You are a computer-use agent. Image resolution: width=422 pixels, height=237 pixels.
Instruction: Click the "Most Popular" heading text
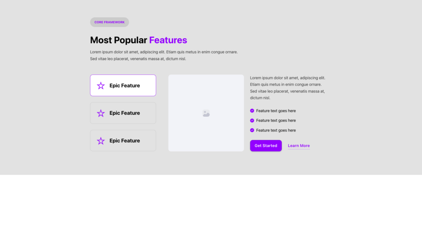(119, 40)
